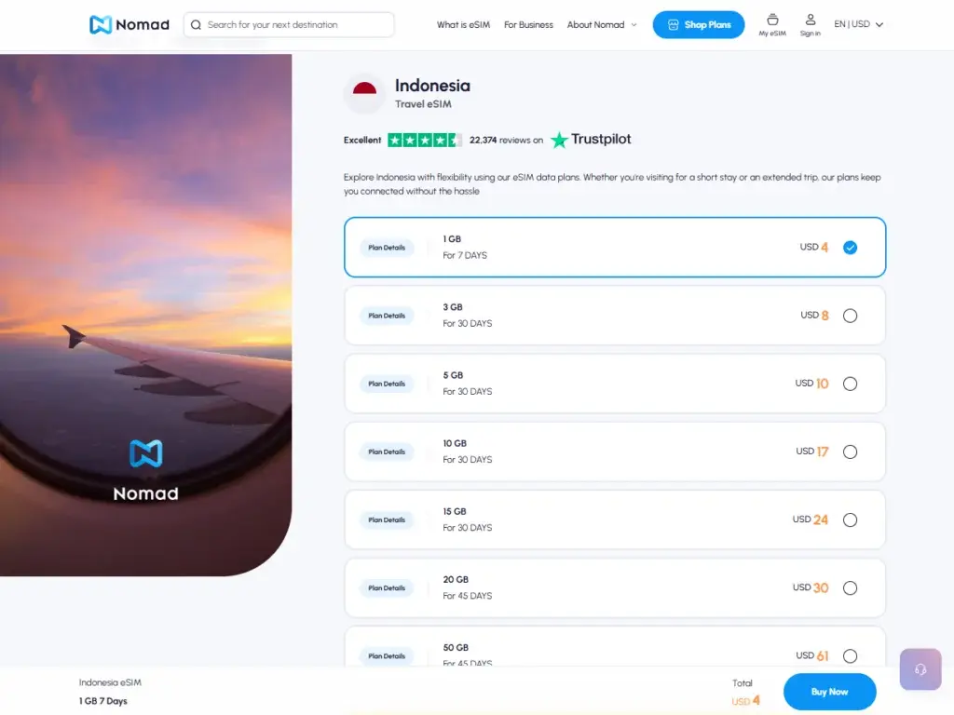Select the 3 GB 30 days plan radio
The width and height of the screenshot is (954, 715).
[x=850, y=316]
